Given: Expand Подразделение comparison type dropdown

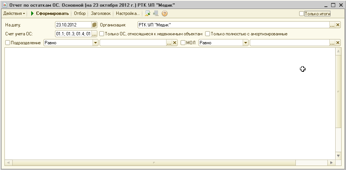Looking at the screenshot, I should tap(96, 43).
